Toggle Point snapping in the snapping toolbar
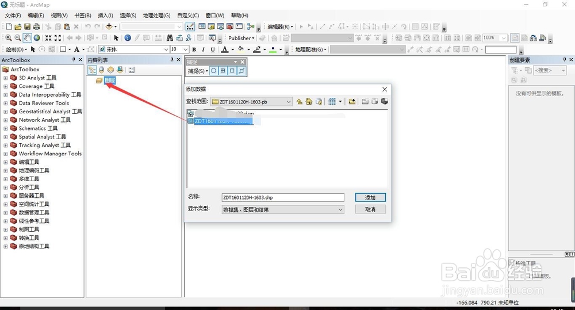The image size is (575, 310). click(213, 71)
